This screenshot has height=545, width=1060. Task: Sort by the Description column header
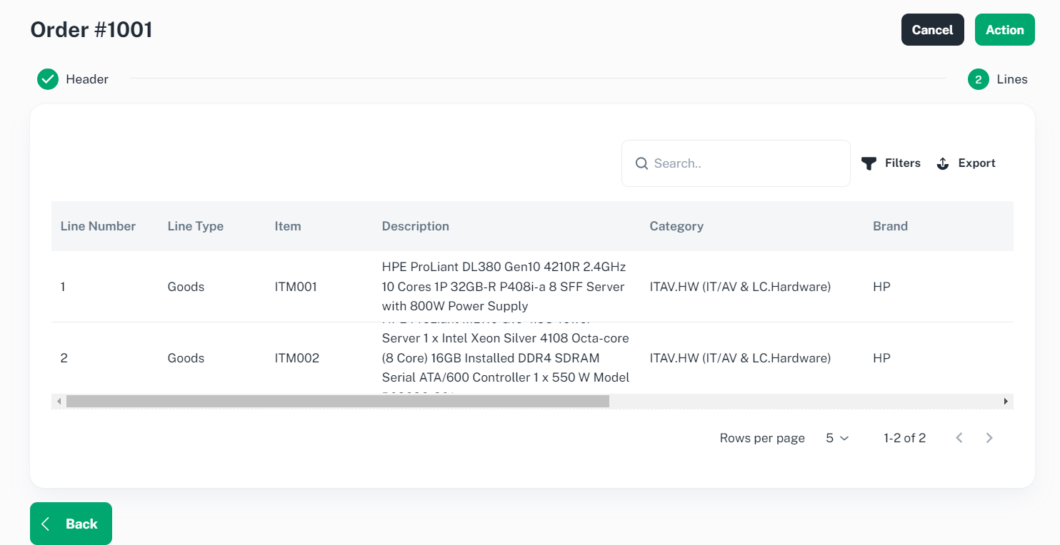(415, 226)
